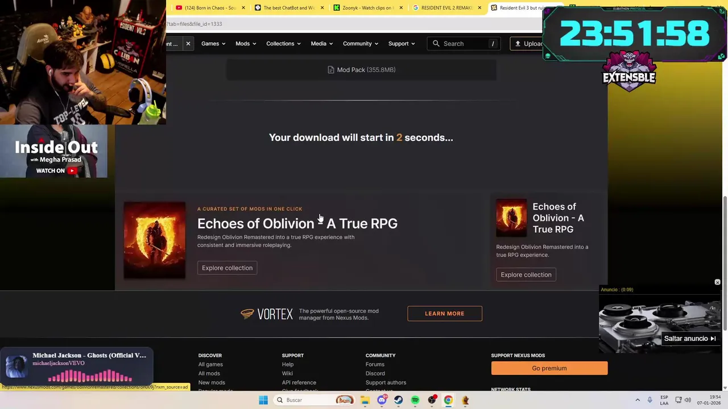Dismiss the current game filter with X
This screenshot has height=409, width=728.
coord(188,44)
